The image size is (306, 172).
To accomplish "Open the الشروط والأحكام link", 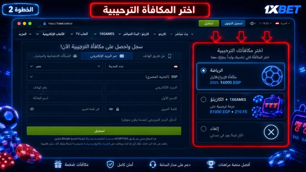I will click(101, 144).
